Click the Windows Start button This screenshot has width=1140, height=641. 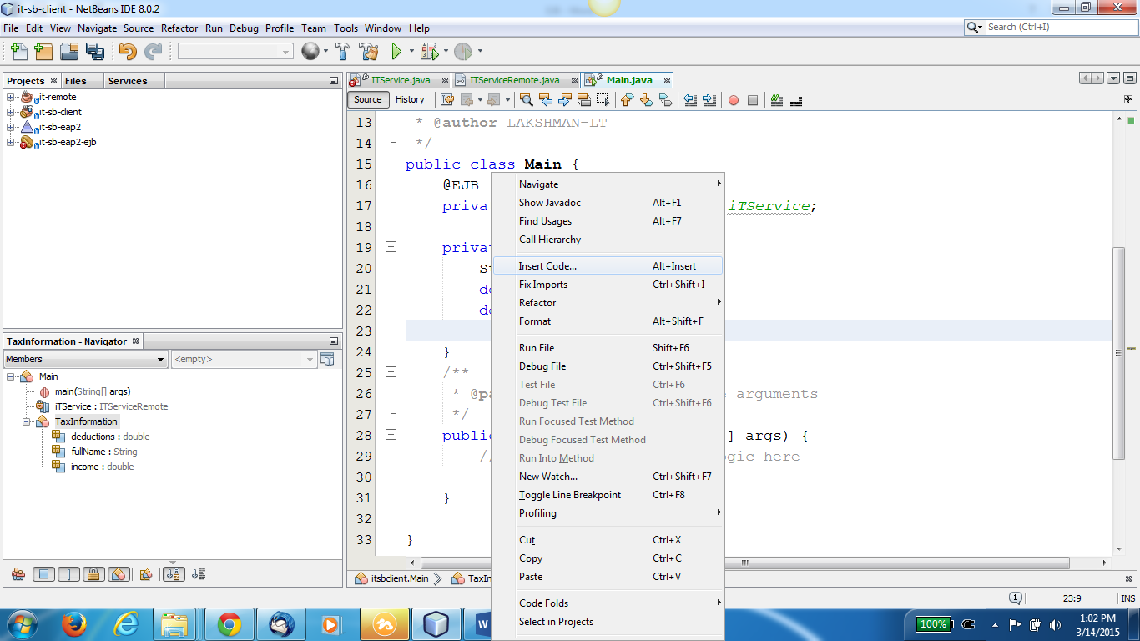click(x=21, y=624)
